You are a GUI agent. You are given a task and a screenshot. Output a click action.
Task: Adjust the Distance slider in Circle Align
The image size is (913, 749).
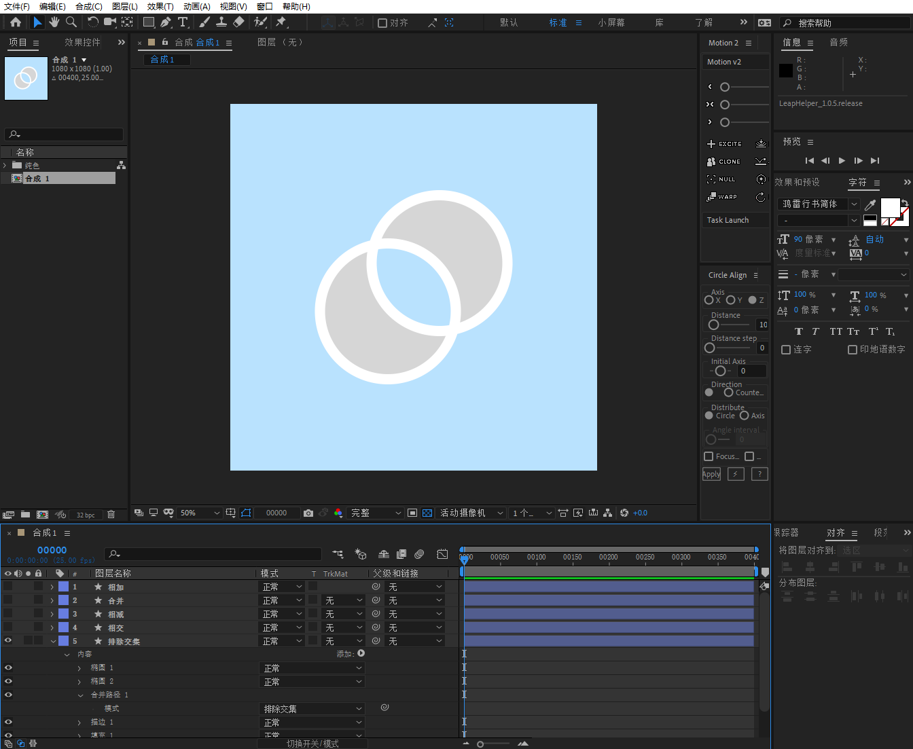pos(713,325)
